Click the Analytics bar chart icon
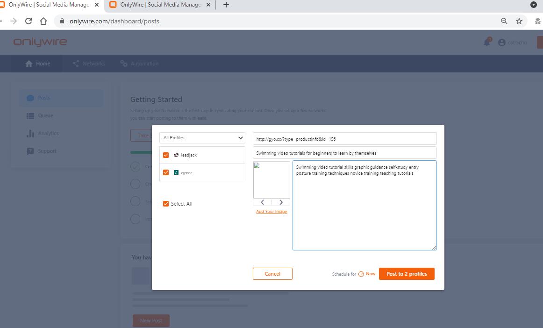This screenshot has width=543, height=328. [x=30, y=133]
